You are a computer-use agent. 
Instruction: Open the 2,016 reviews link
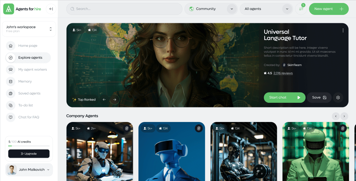283,73
